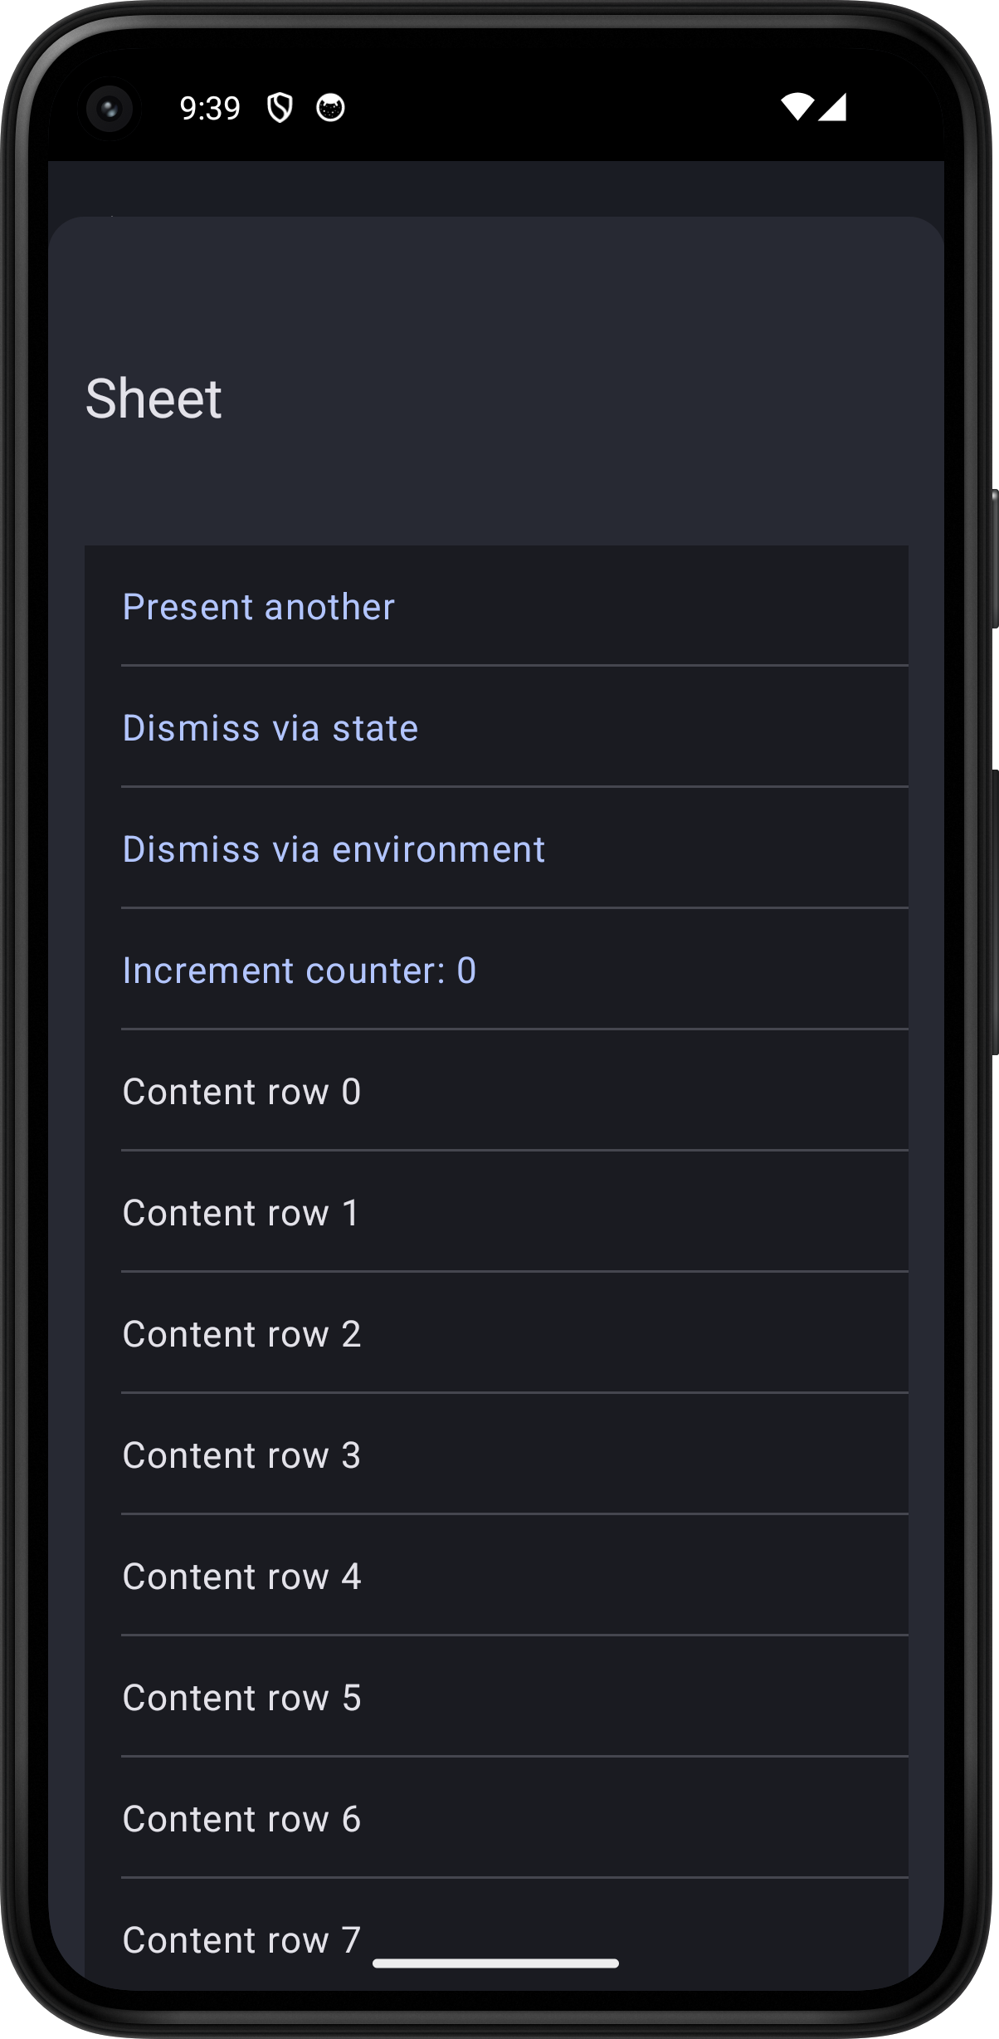Viewport: 999px width, 2039px height.
Task: Dismiss the sheet via environment
Action: click(333, 849)
